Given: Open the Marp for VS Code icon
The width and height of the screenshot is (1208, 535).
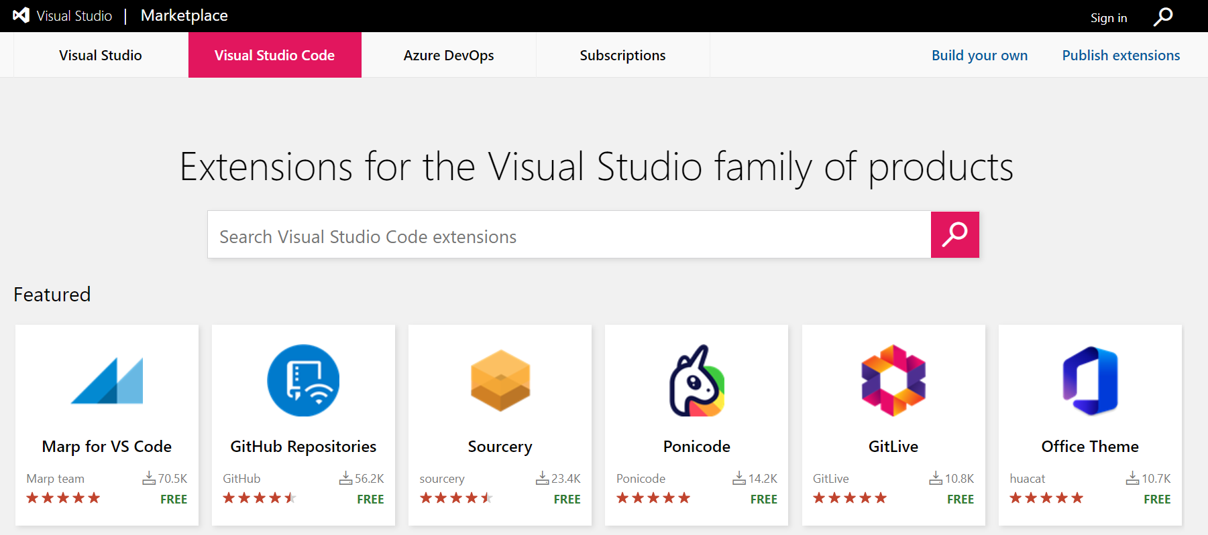Looking at the screenshot, I should click(x=107, y=380).
